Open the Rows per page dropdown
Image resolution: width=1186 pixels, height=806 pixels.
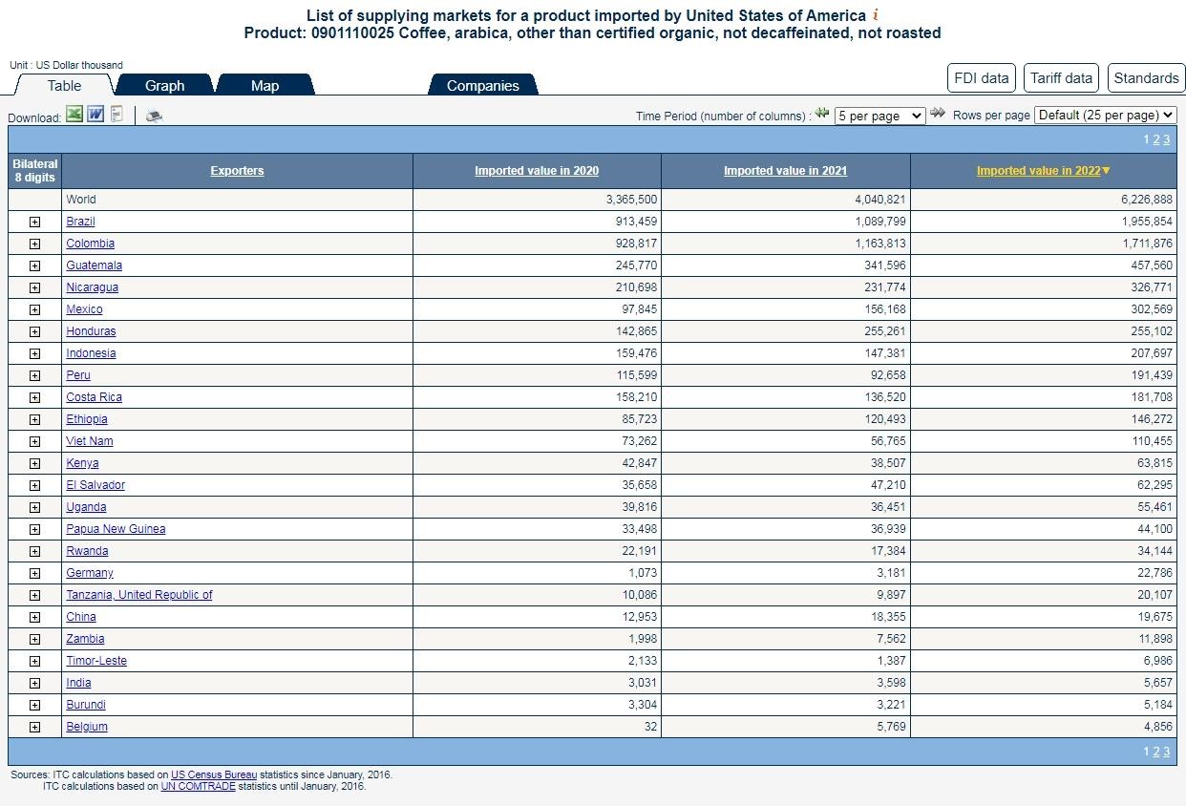[x=1105, y=115]
